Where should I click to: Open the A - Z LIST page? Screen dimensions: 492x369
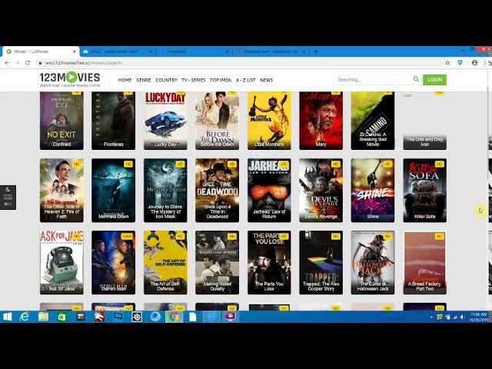point(246,80)
